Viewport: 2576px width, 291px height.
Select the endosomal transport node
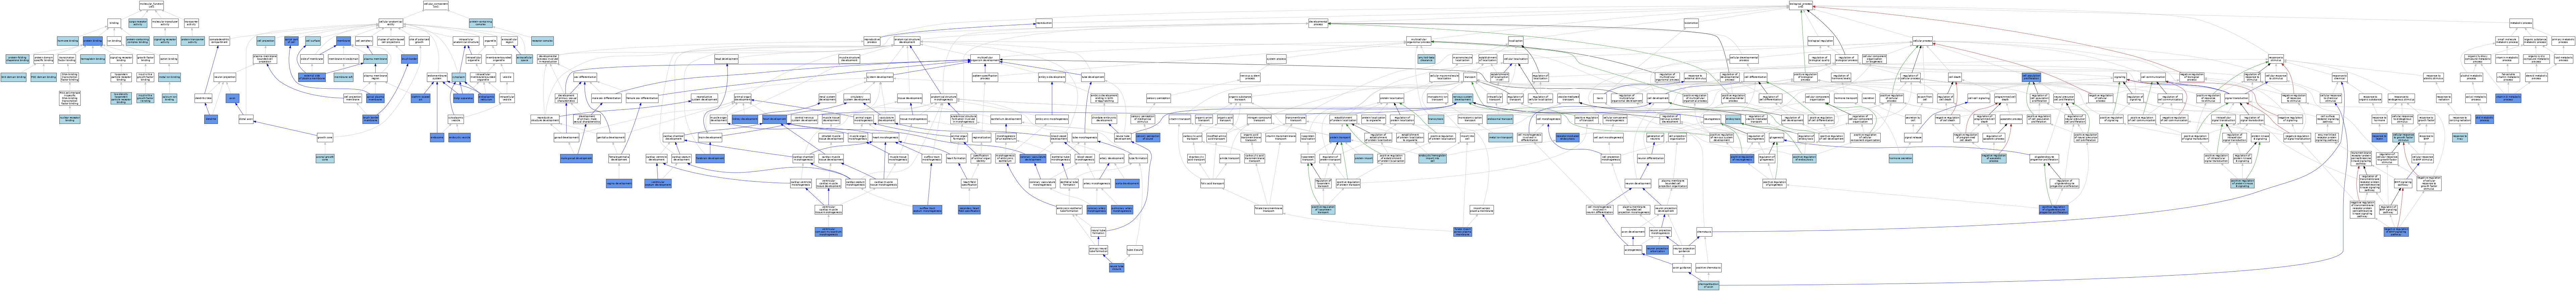(1500, 119)
